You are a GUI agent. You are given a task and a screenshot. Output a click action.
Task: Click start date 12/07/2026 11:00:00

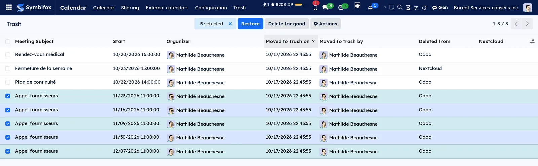(136, 151)
